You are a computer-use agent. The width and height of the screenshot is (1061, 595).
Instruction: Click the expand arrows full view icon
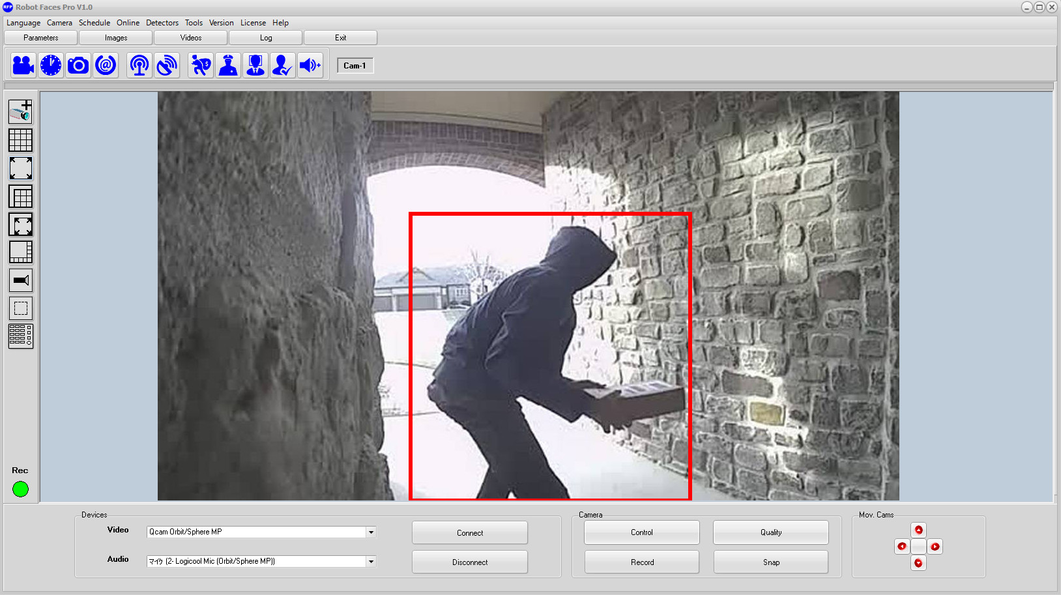21,168
